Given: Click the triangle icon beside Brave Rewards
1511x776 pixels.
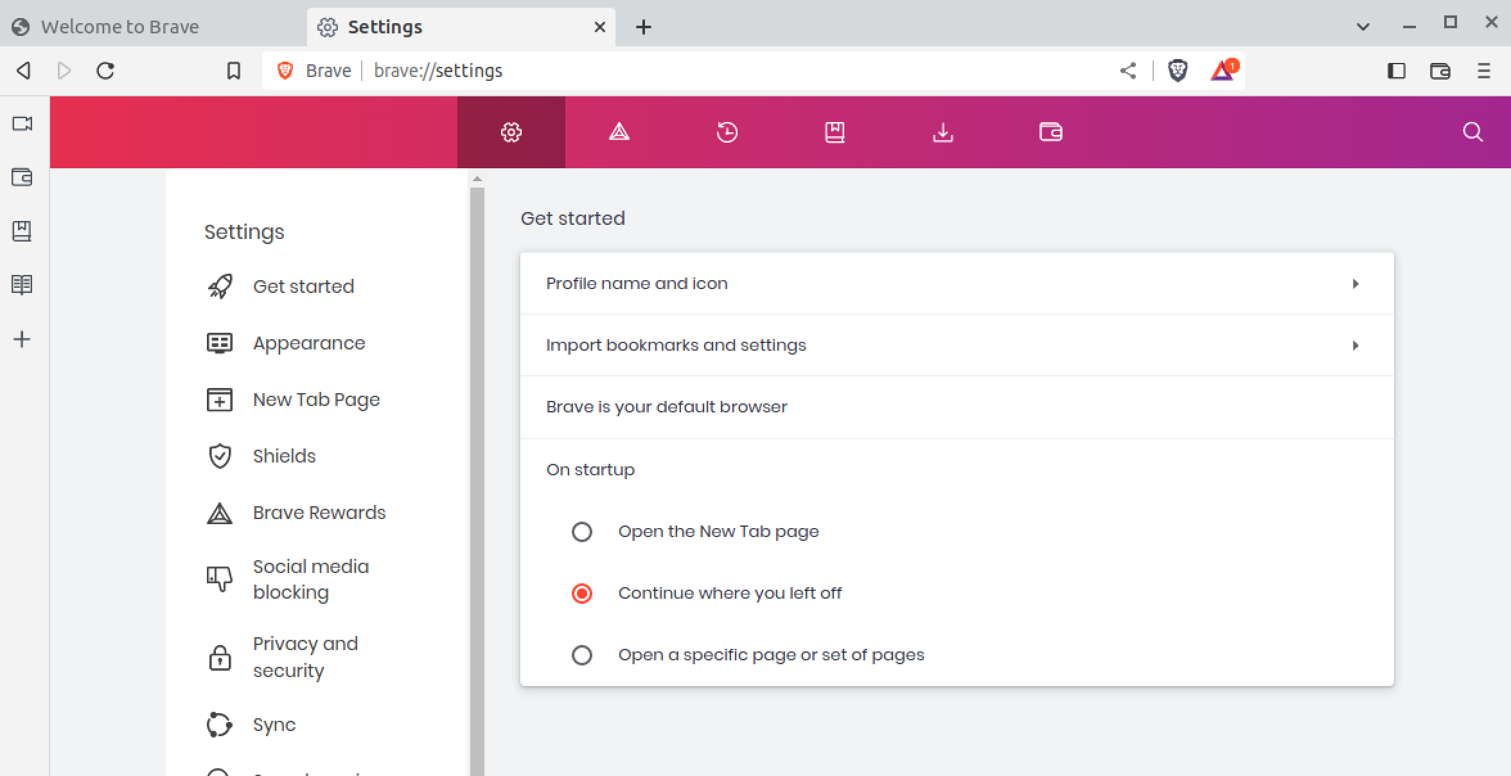Looking at the screenshot, I should click(x=220, y=513).
